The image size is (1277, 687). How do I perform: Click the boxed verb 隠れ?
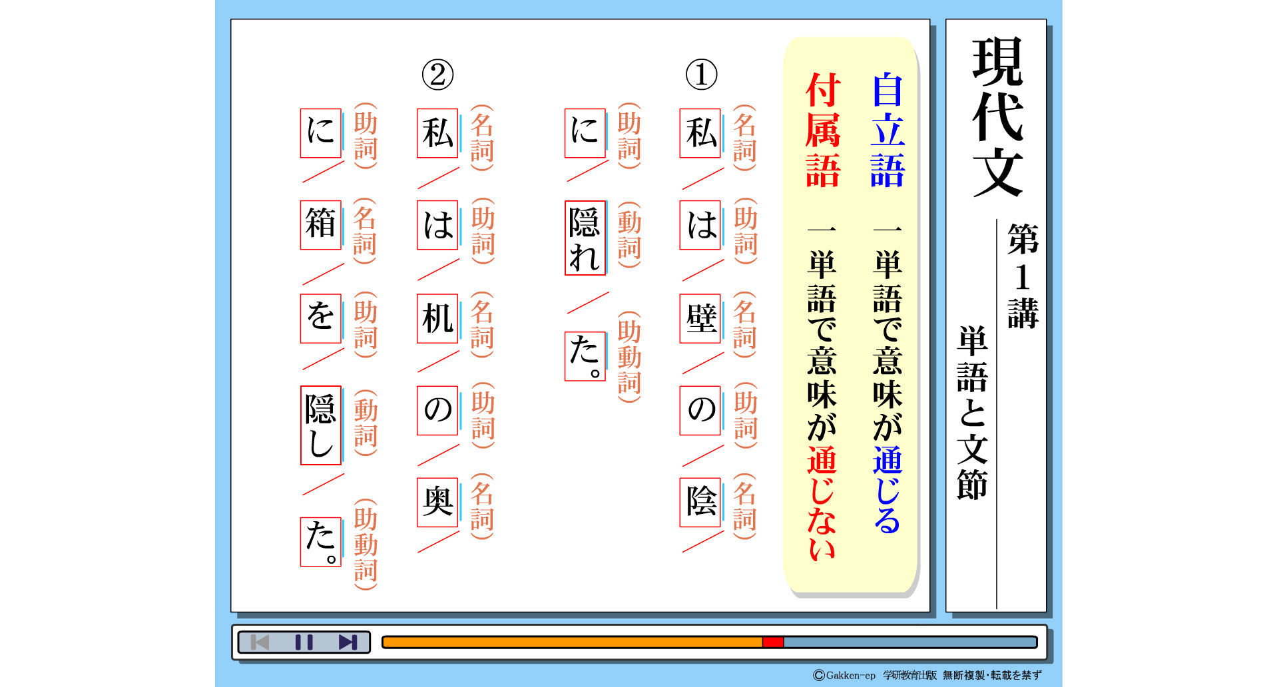point(585,238)
